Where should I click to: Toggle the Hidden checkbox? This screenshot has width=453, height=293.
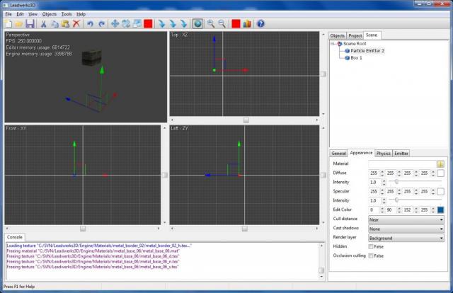pyautogui.click(x=372, y=246)
